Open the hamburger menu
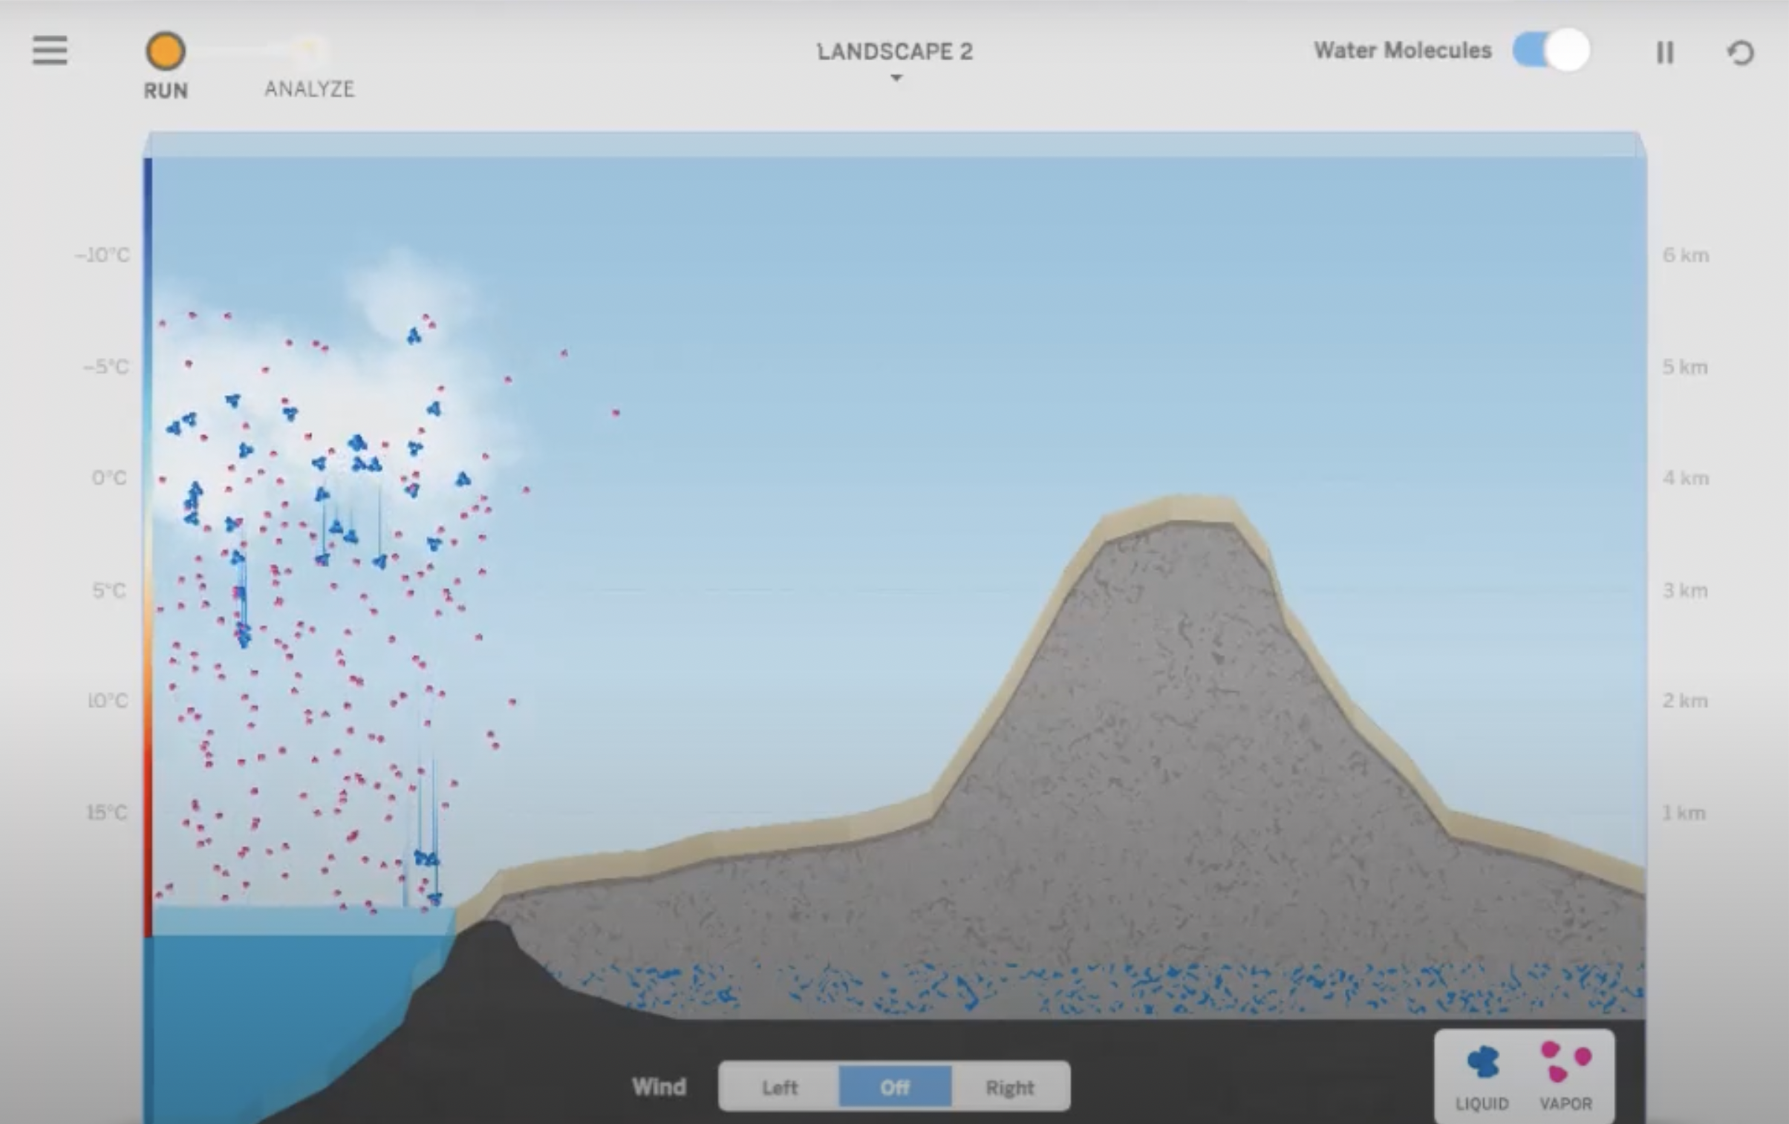Image resolution: width=1789 pixels, height=1124 pixels. point(50,50)
